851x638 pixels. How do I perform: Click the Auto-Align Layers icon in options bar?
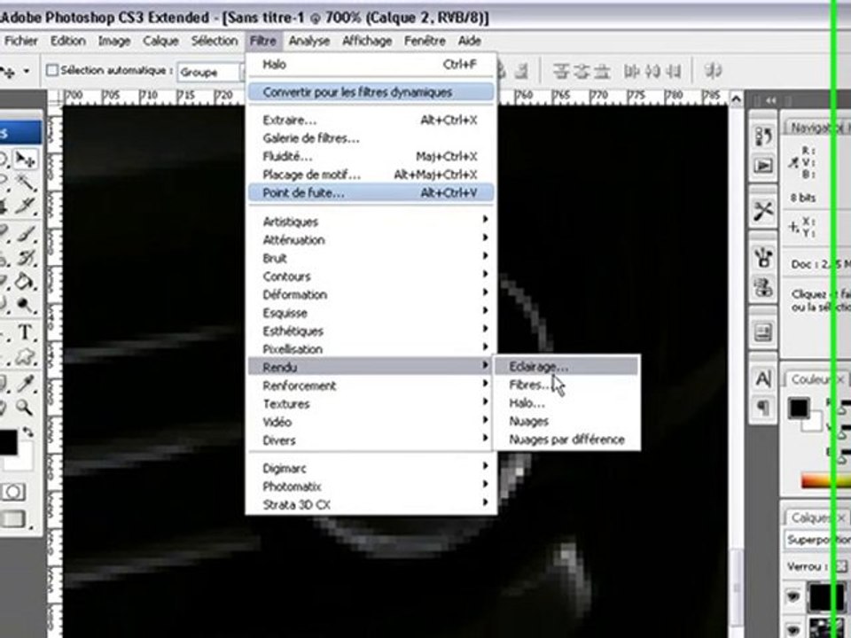(713, 71)
